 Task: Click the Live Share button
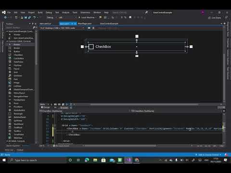[215, 18]
